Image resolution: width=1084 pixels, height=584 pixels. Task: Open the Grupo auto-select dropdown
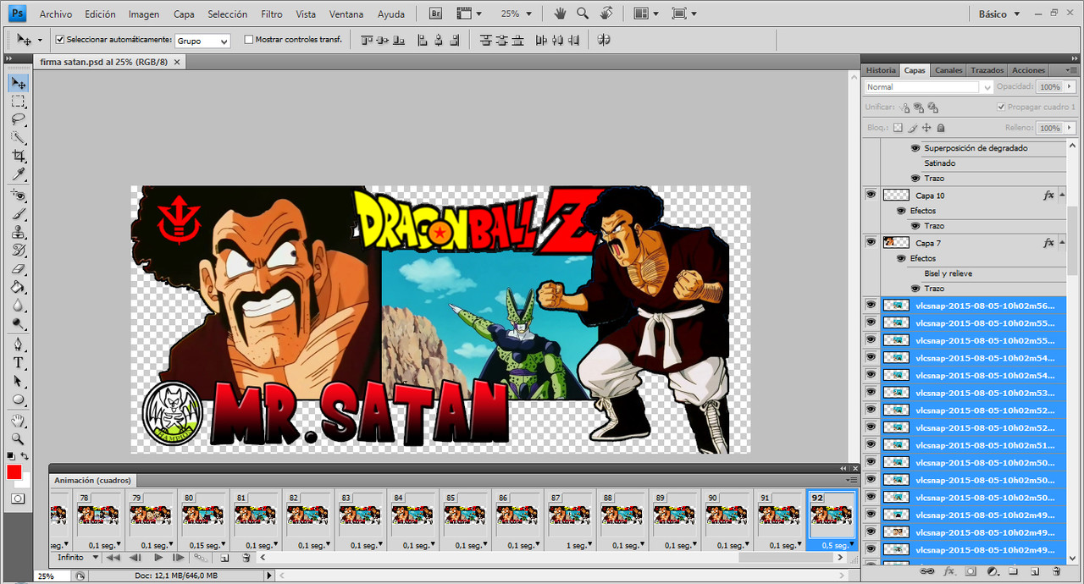tap(202, 41)
